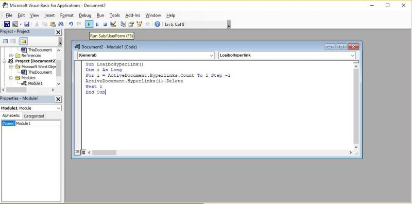Select the References folder in tree
The width and height of the screenshot is (412, 204).
click(31, 56)
